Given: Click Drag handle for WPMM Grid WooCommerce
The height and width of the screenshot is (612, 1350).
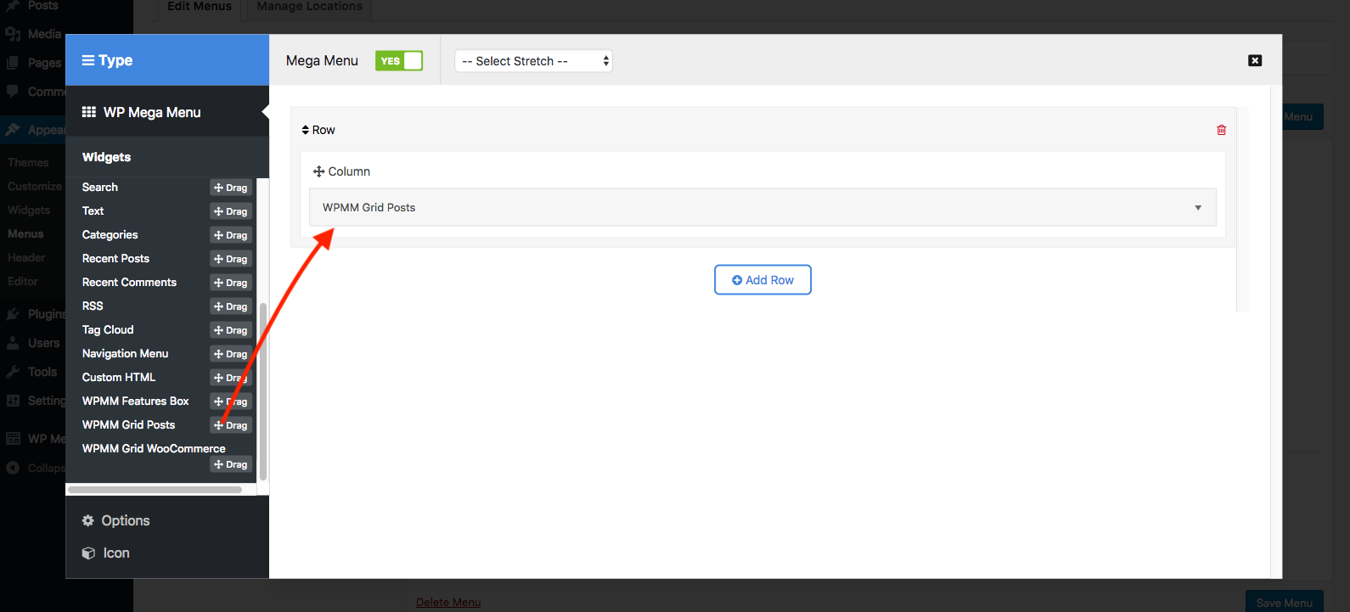Looking at the screenshot, I should click(x=231, y=464).
